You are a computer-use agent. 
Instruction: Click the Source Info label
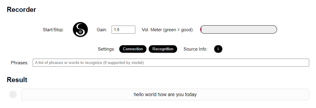[x=195, y=49]
